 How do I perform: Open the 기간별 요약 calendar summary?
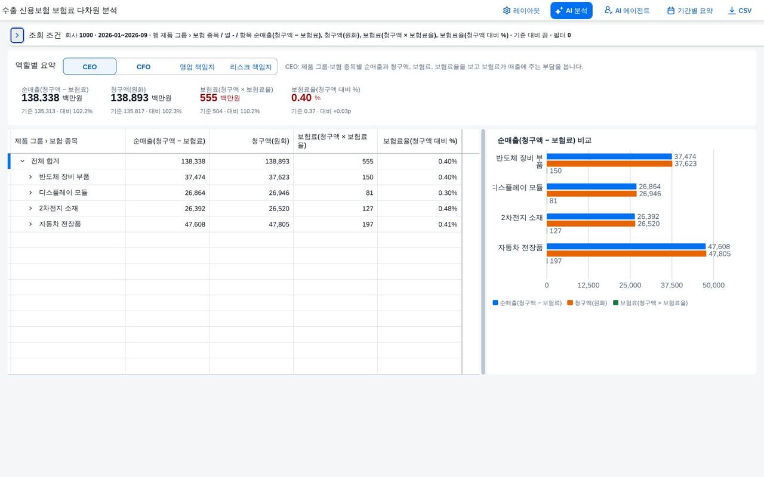tap(690, 11)
